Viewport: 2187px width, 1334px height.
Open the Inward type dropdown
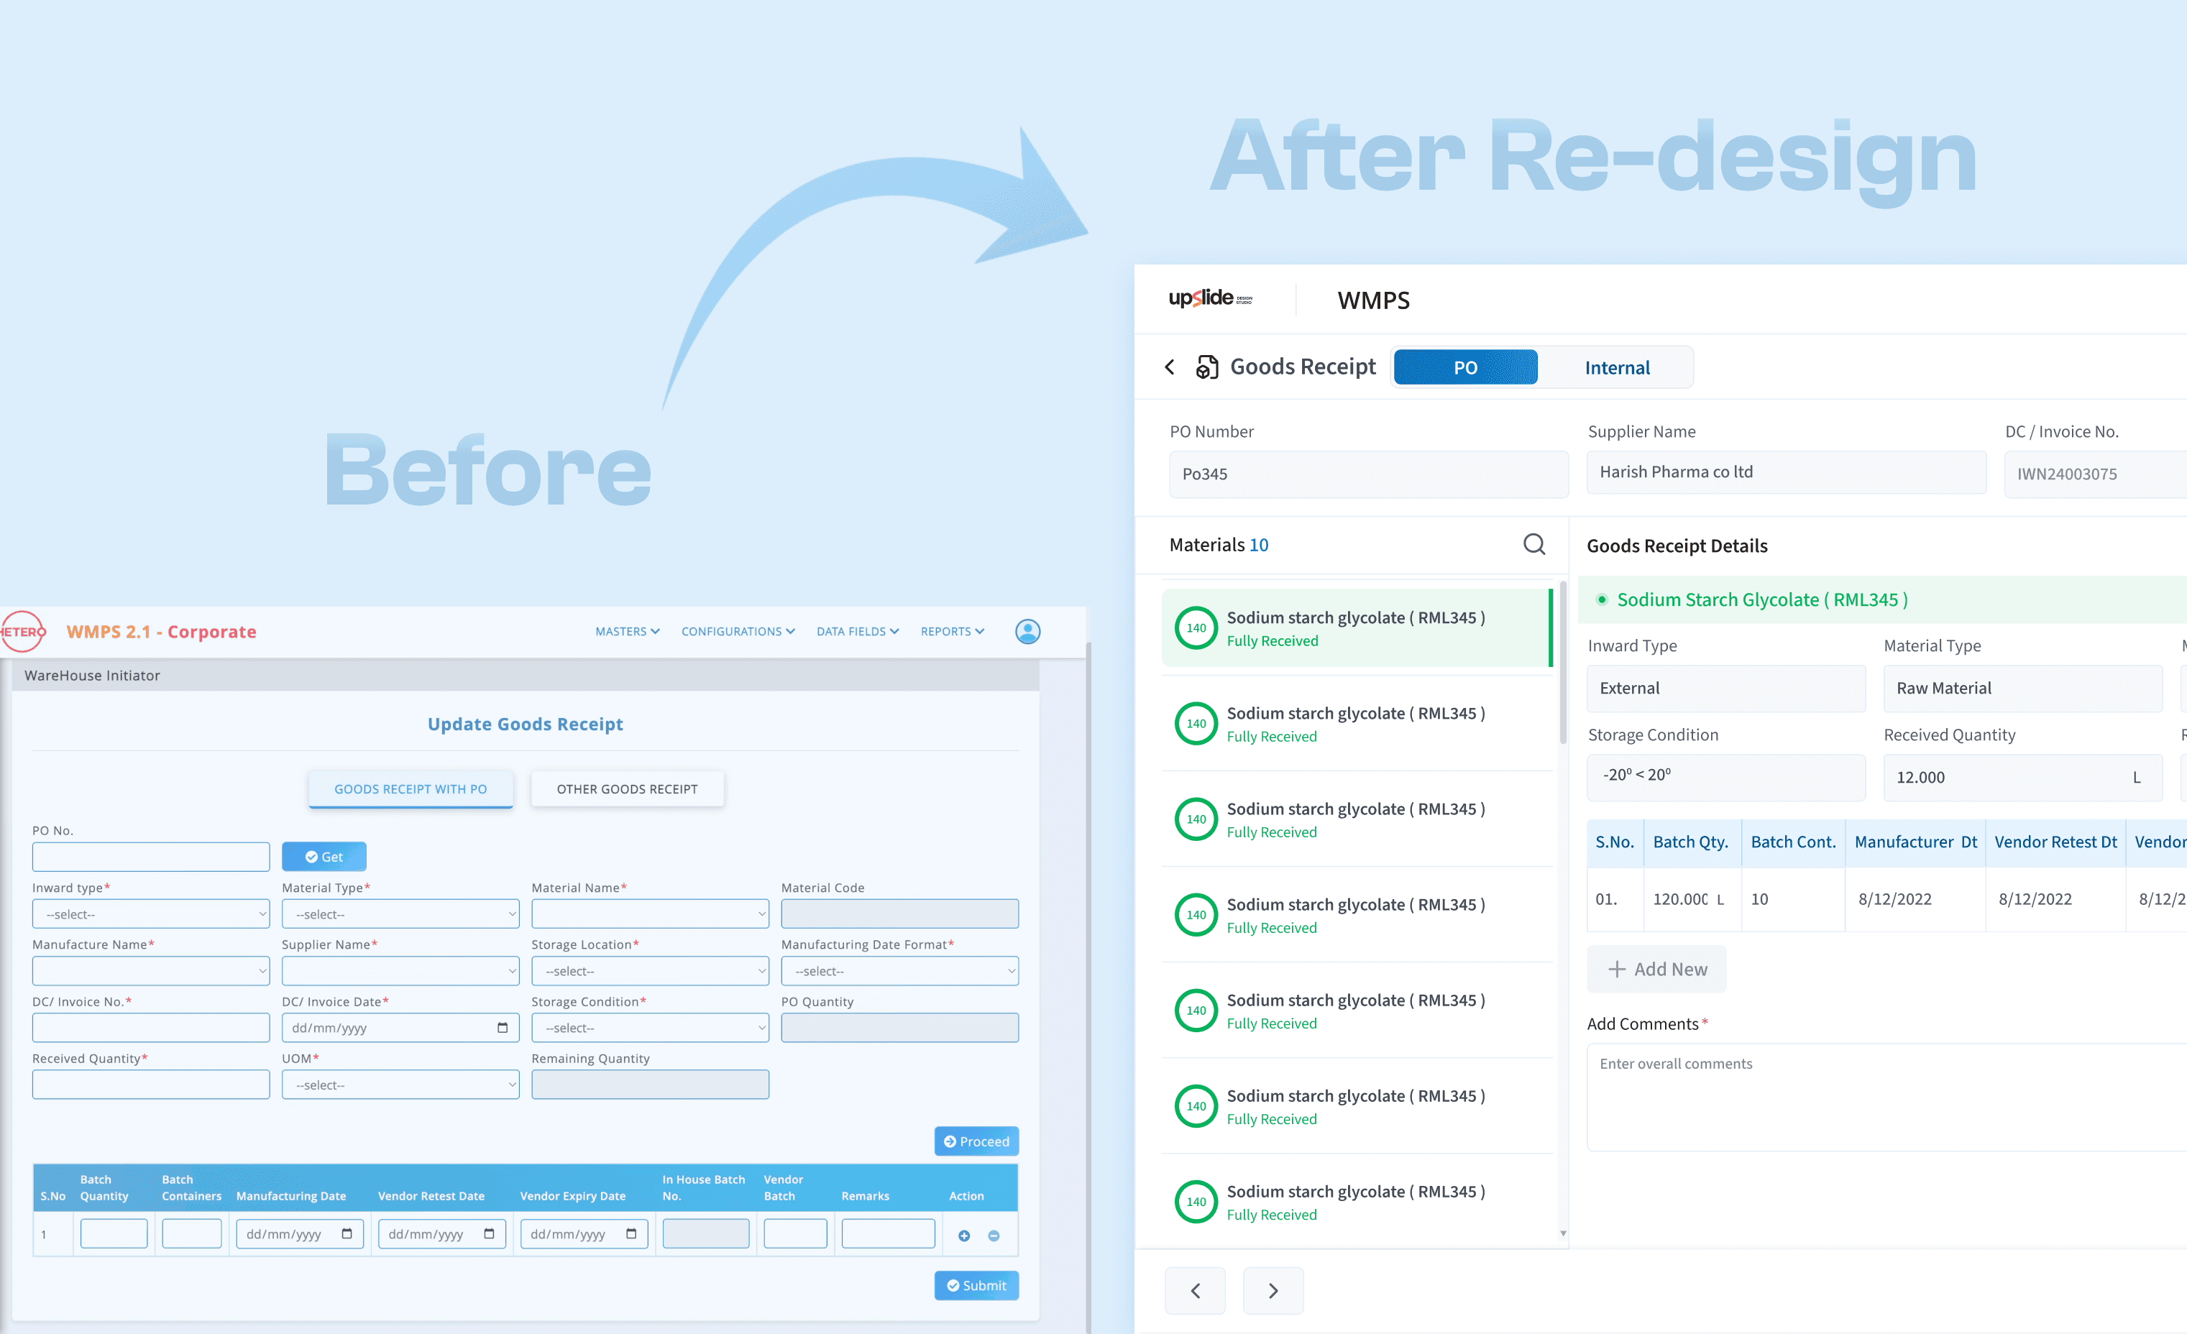(150, 914)
